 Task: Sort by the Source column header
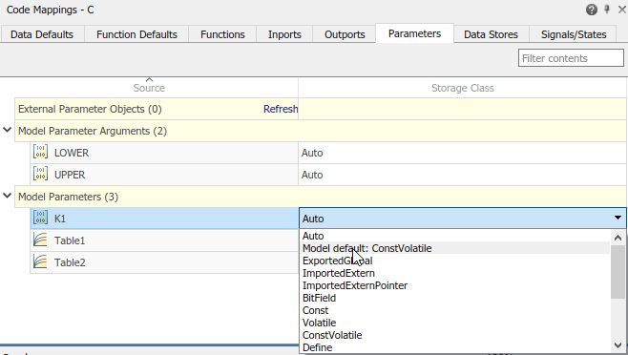(149, 88)
